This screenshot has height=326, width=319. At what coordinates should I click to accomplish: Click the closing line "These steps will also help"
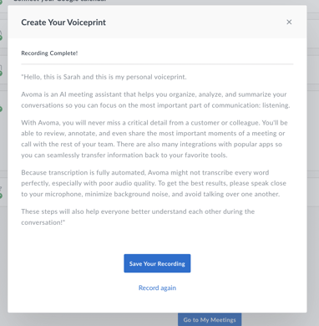point(138,216)
